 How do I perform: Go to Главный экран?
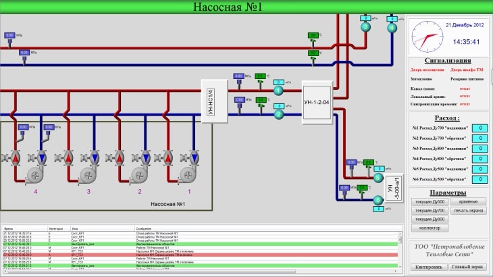click(x=467, y=267)
